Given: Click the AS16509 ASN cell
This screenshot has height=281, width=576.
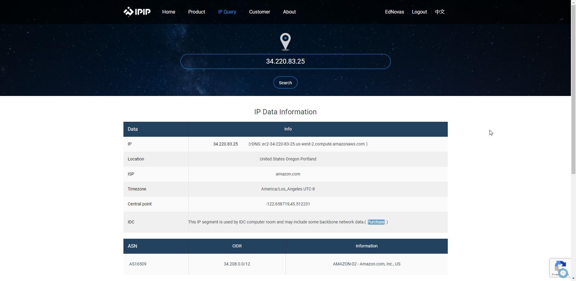Looking at the screenshot, I should tap(138, 264).
